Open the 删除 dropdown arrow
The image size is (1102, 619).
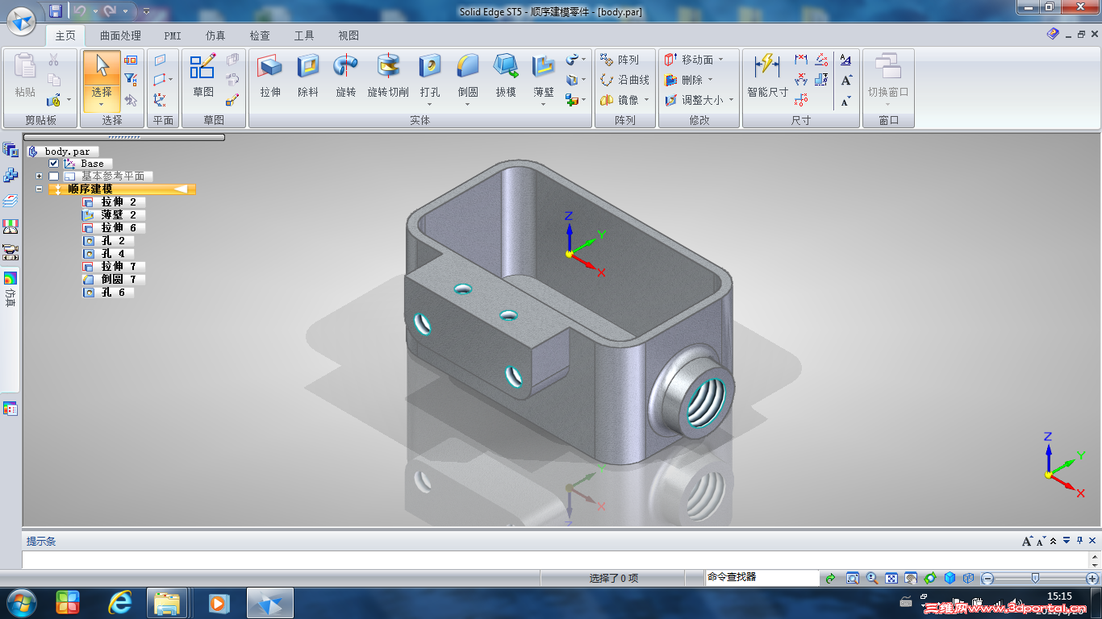pos(710,80)
